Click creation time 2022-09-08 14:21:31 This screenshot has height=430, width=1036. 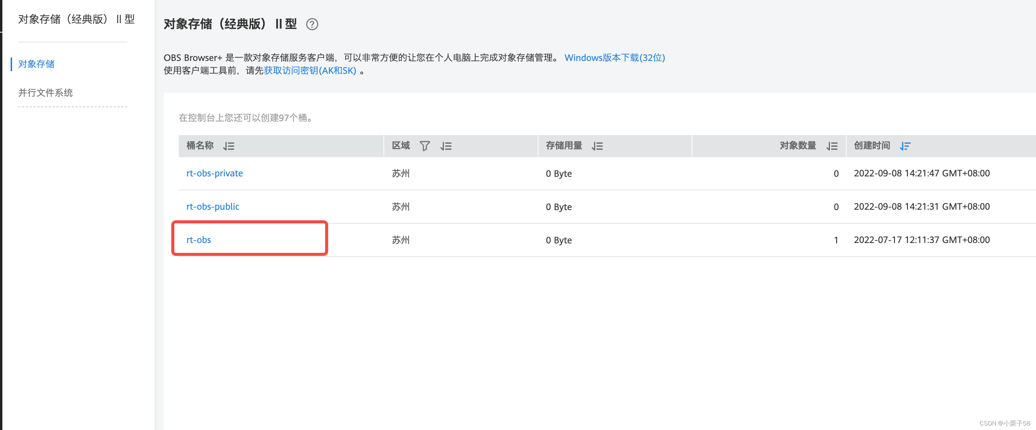922,207
